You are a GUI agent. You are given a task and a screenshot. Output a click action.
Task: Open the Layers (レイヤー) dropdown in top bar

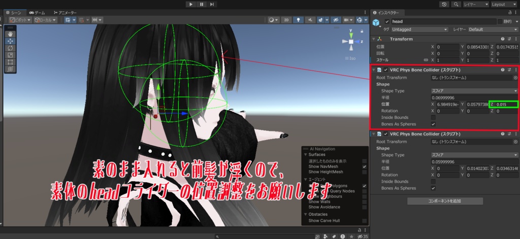(475, 4)
